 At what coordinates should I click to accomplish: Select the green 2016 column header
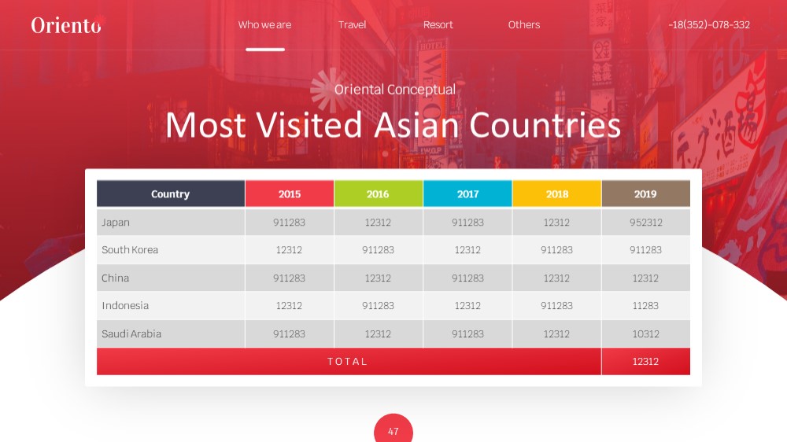[x=378, y=193]
